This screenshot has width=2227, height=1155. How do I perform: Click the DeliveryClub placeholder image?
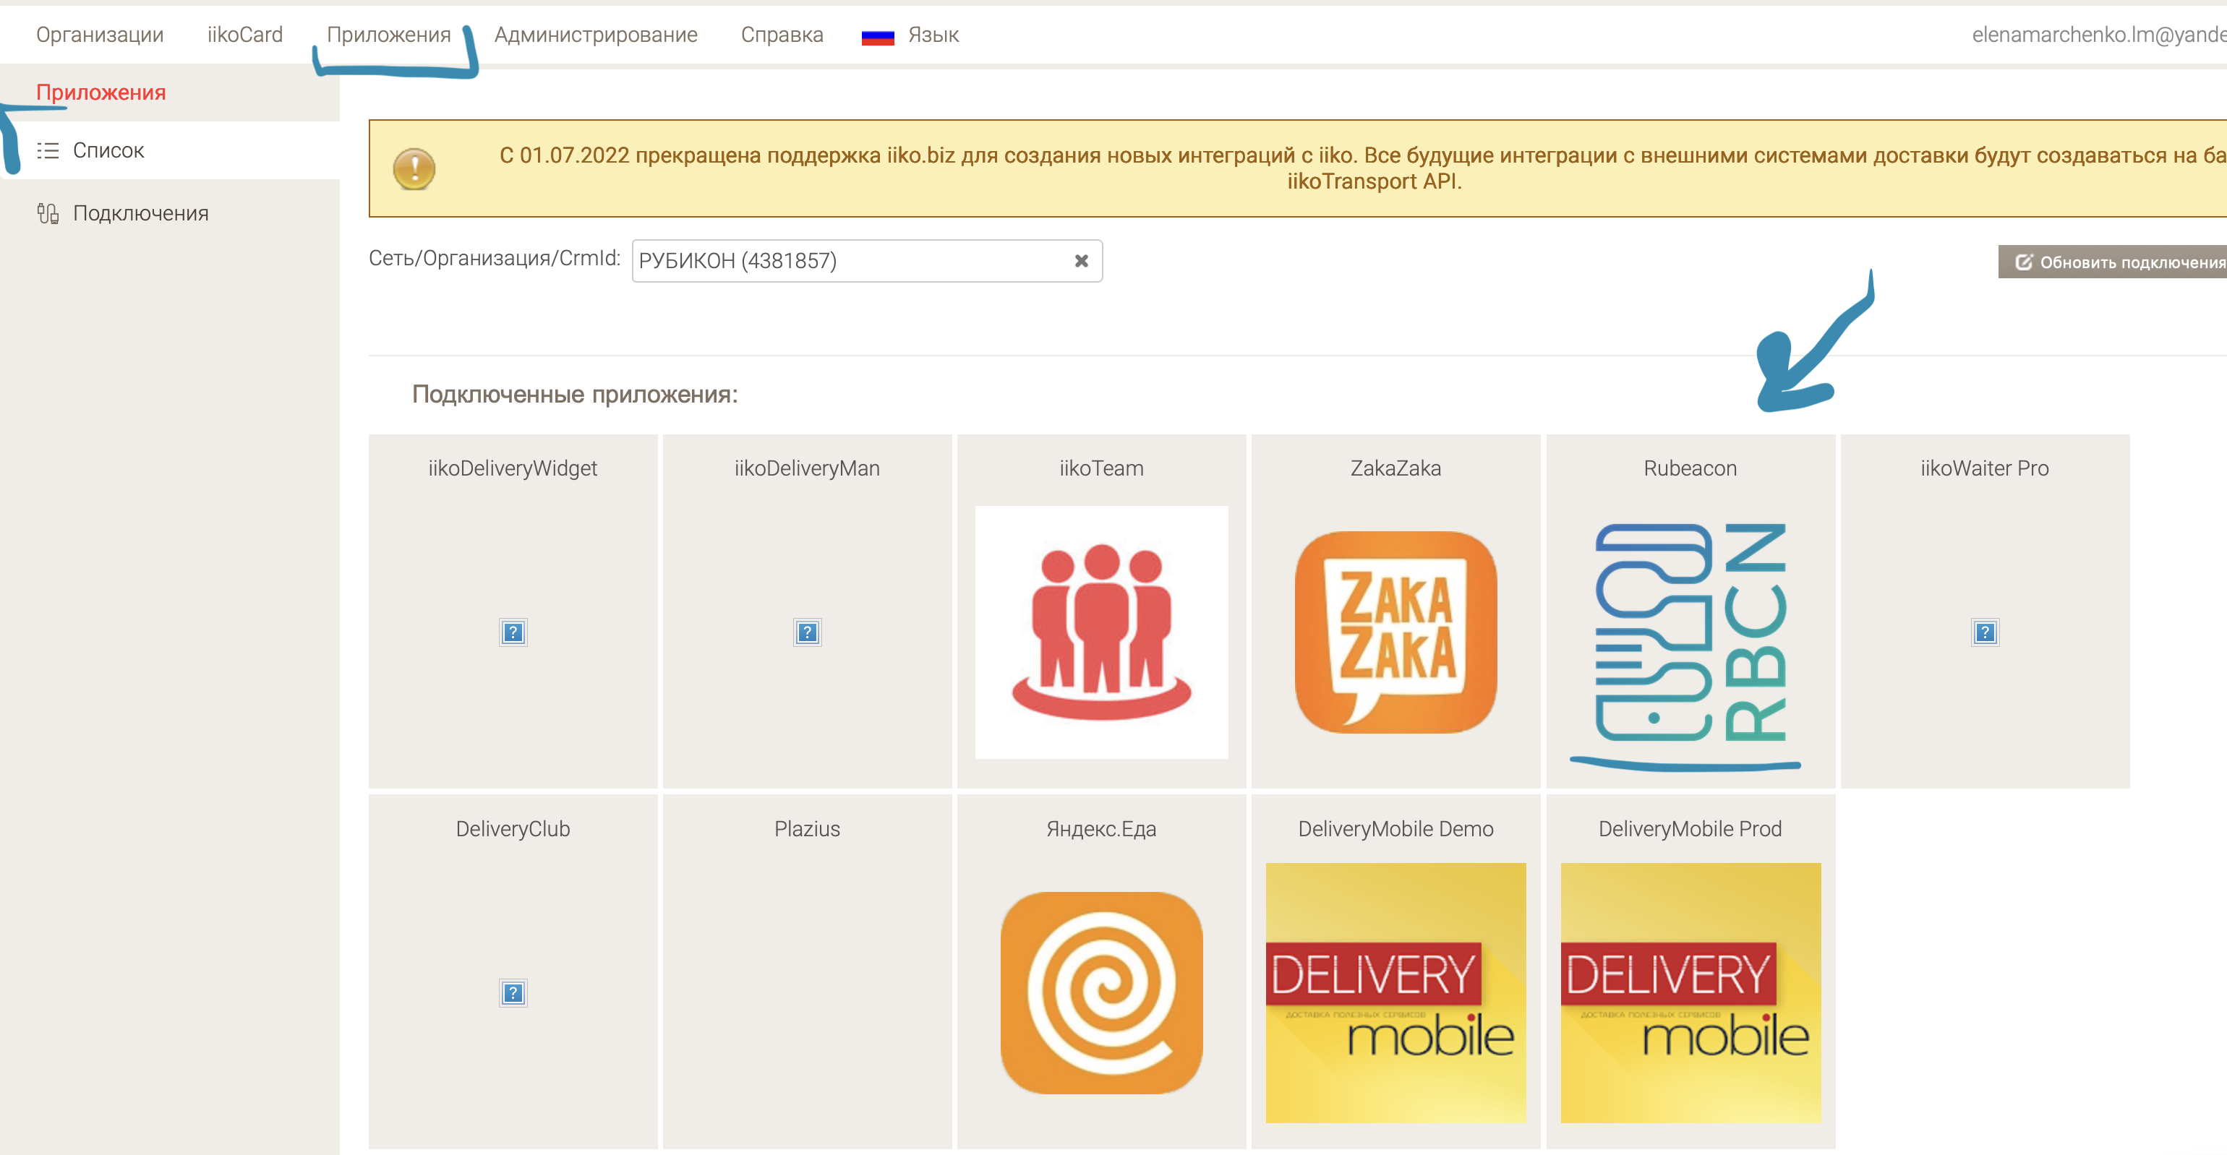513,992
